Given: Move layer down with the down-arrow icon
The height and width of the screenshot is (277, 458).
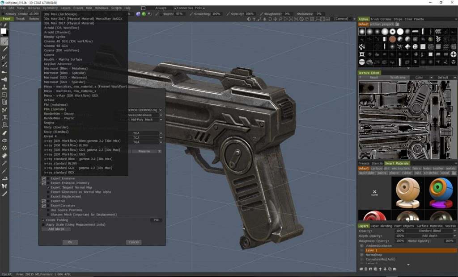Looking at the screenshot, I should pos(385,269).
